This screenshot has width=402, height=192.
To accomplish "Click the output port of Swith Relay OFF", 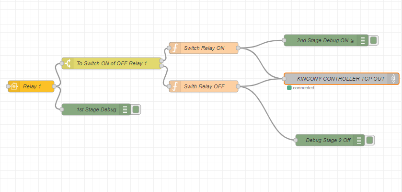I will click(238, 86).
